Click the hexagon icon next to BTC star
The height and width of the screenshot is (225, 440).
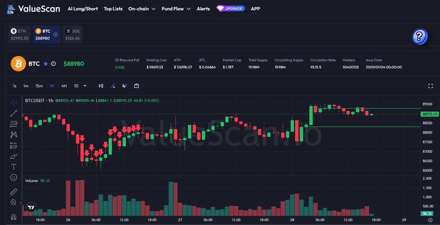[x=53, y=64]
